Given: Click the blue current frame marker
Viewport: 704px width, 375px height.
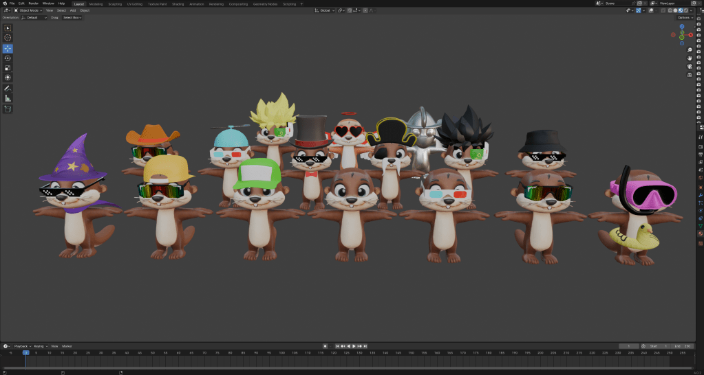Looking at the screenshot, I should [x=25, y=352].
